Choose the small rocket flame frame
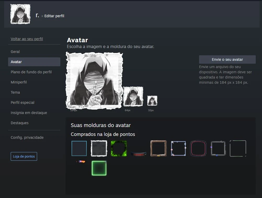Screen dimensions: 262x198 [x=81, y=162]
